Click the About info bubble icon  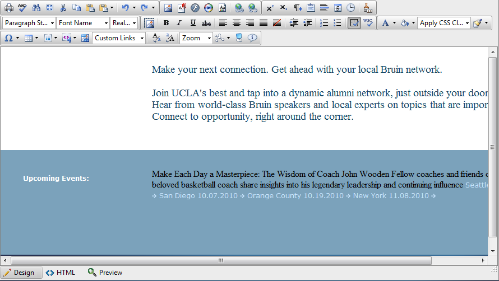pyautogui.click(x=252, y=38)
